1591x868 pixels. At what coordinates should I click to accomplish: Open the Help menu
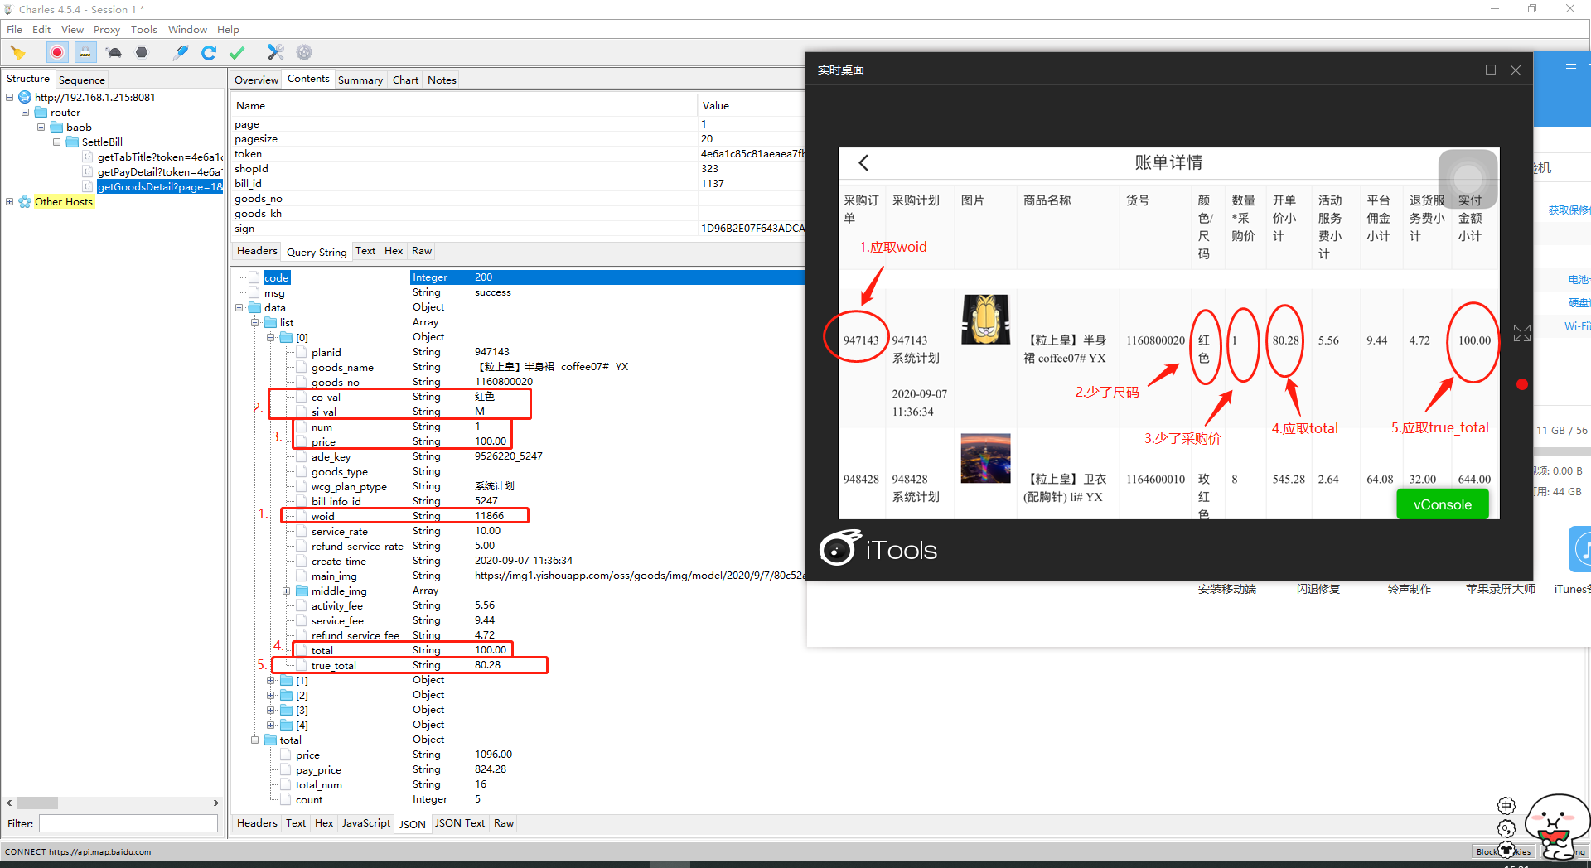coord(228,29)
